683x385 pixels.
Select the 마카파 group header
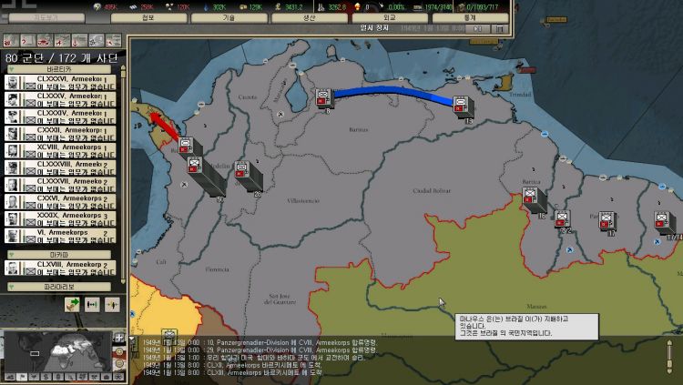[59, 255]
